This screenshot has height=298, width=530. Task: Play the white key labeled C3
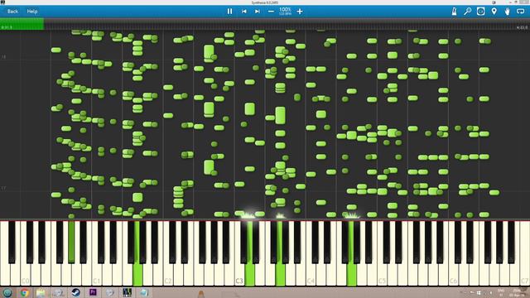[x=239, y=253]
